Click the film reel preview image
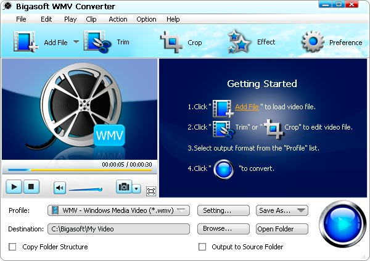Image resolution: width=370 pixels, height=261 pixels. click(80, 109)
